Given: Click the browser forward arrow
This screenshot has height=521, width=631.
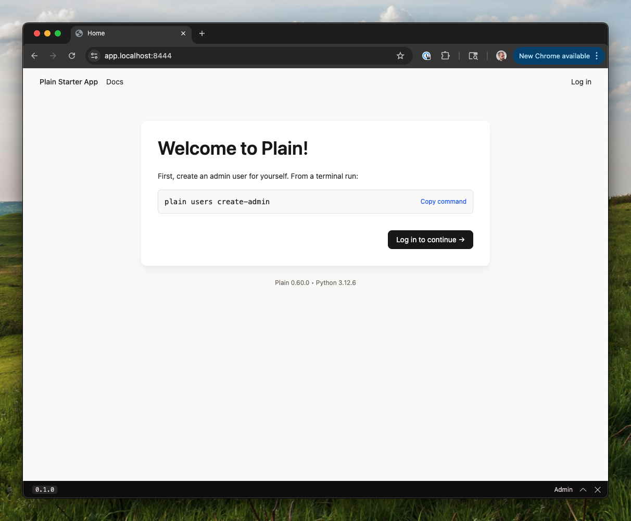Looking at the screenshot, I should 53,56.
